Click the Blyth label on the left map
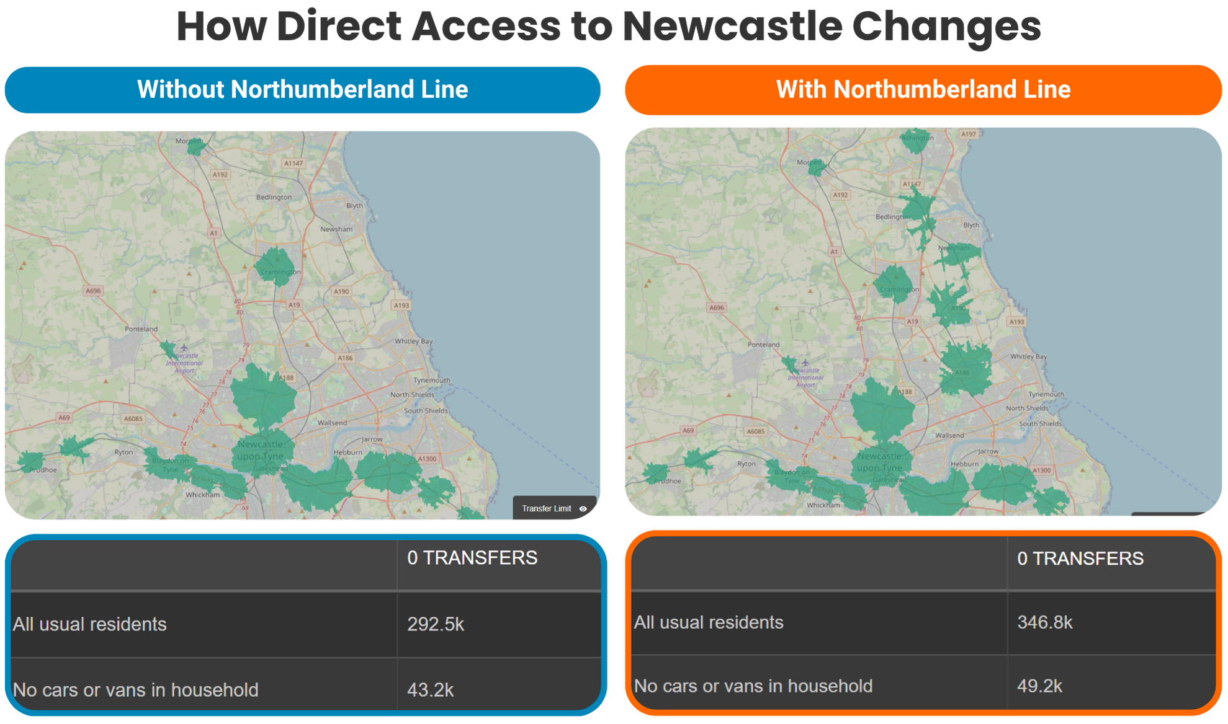 [x=354, y=206]
